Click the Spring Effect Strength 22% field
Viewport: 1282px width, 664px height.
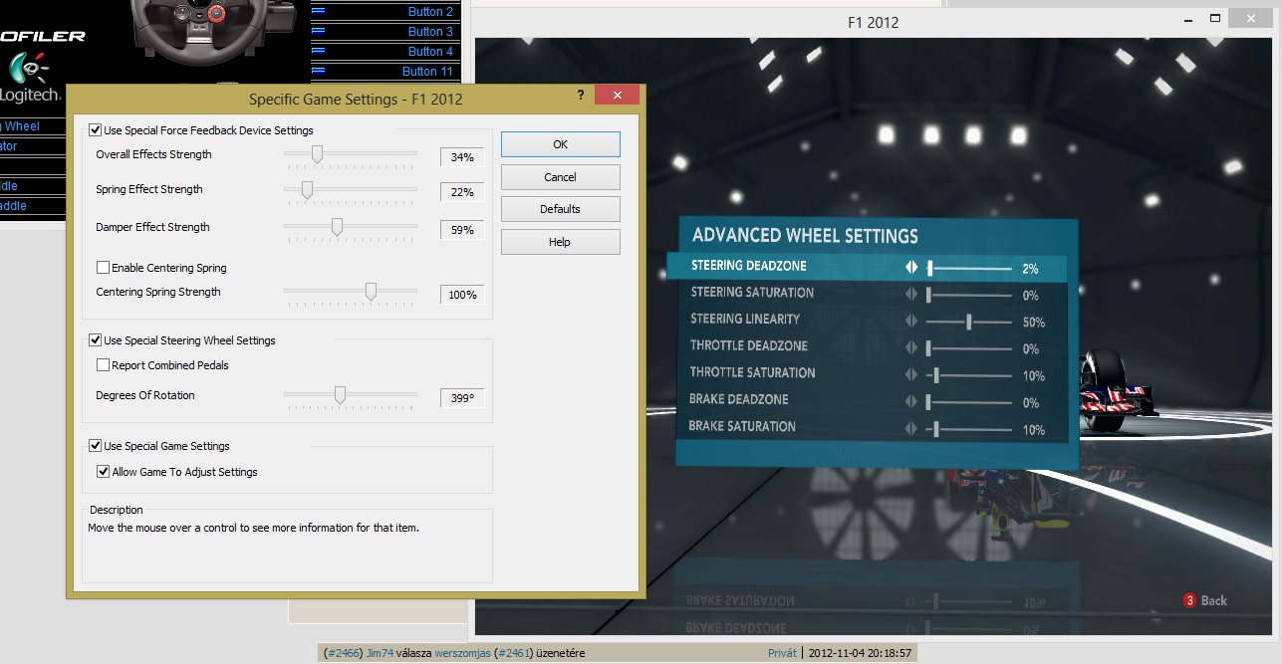click(x=462, y=192)
